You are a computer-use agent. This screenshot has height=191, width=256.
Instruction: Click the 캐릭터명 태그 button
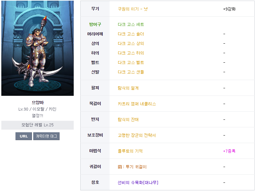click(46, 136)
